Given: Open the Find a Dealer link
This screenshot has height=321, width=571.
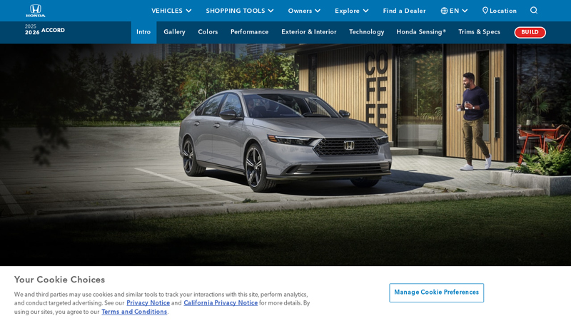Looking at the screenshot, I should [404, 11].
